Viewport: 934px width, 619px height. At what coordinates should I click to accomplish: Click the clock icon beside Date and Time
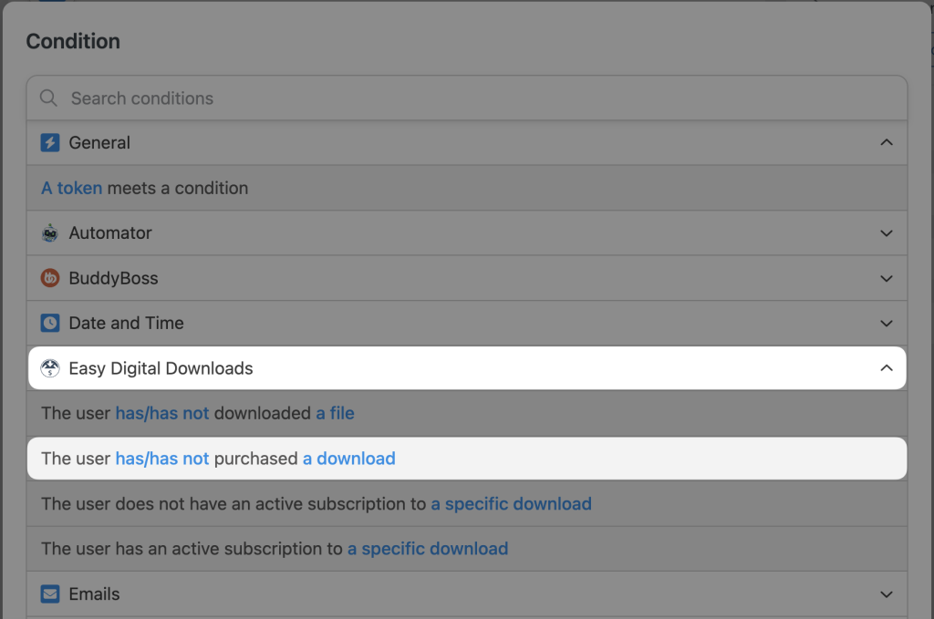click(49, 323)
